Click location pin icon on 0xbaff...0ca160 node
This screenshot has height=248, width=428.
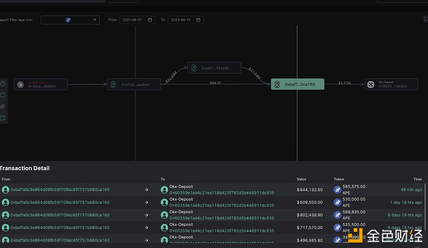point(277,84)
